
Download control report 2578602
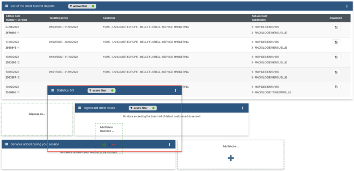[336, 27]
